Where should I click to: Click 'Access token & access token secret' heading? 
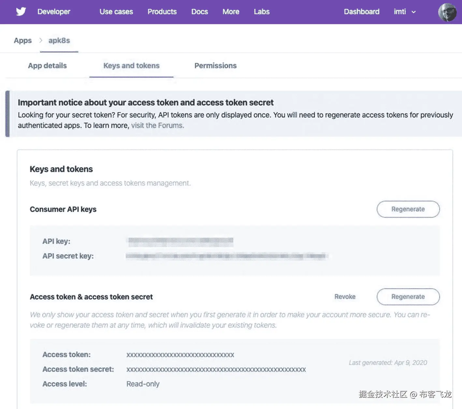[91, 297]
